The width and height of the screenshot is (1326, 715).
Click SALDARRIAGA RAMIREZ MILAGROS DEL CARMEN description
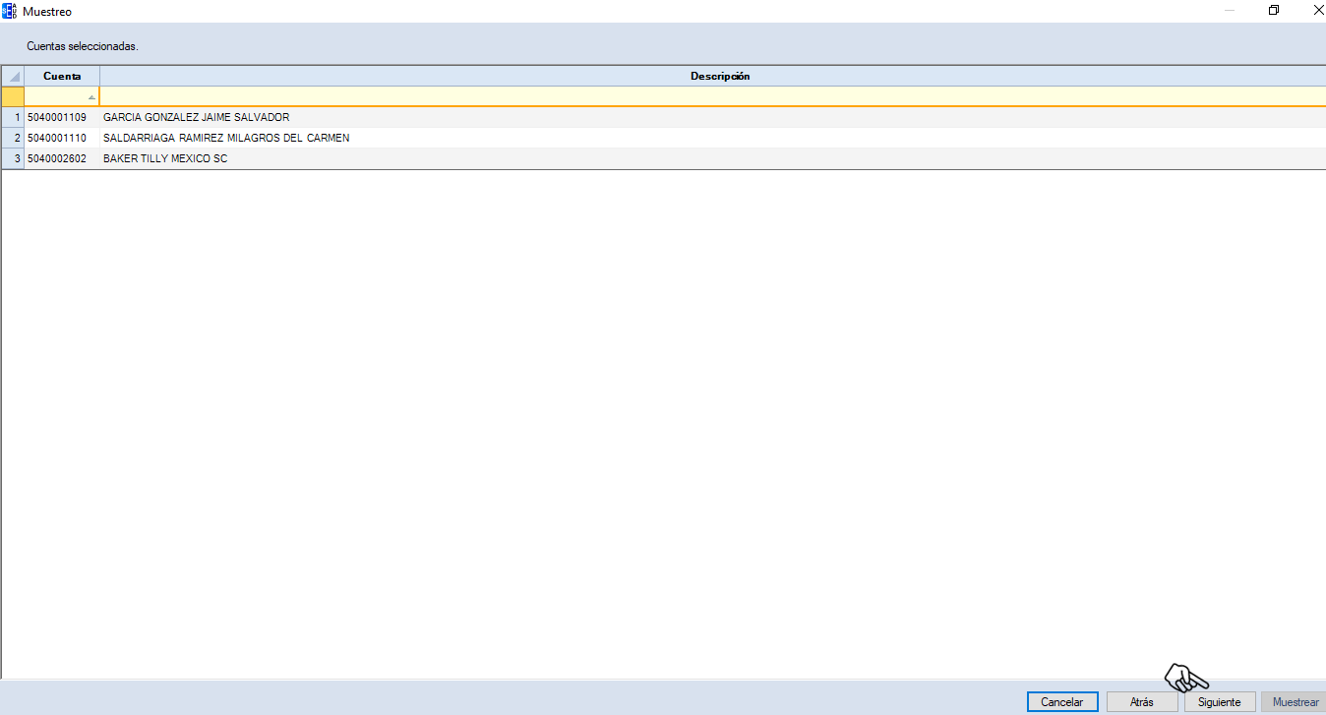click(x=226, y=139)
